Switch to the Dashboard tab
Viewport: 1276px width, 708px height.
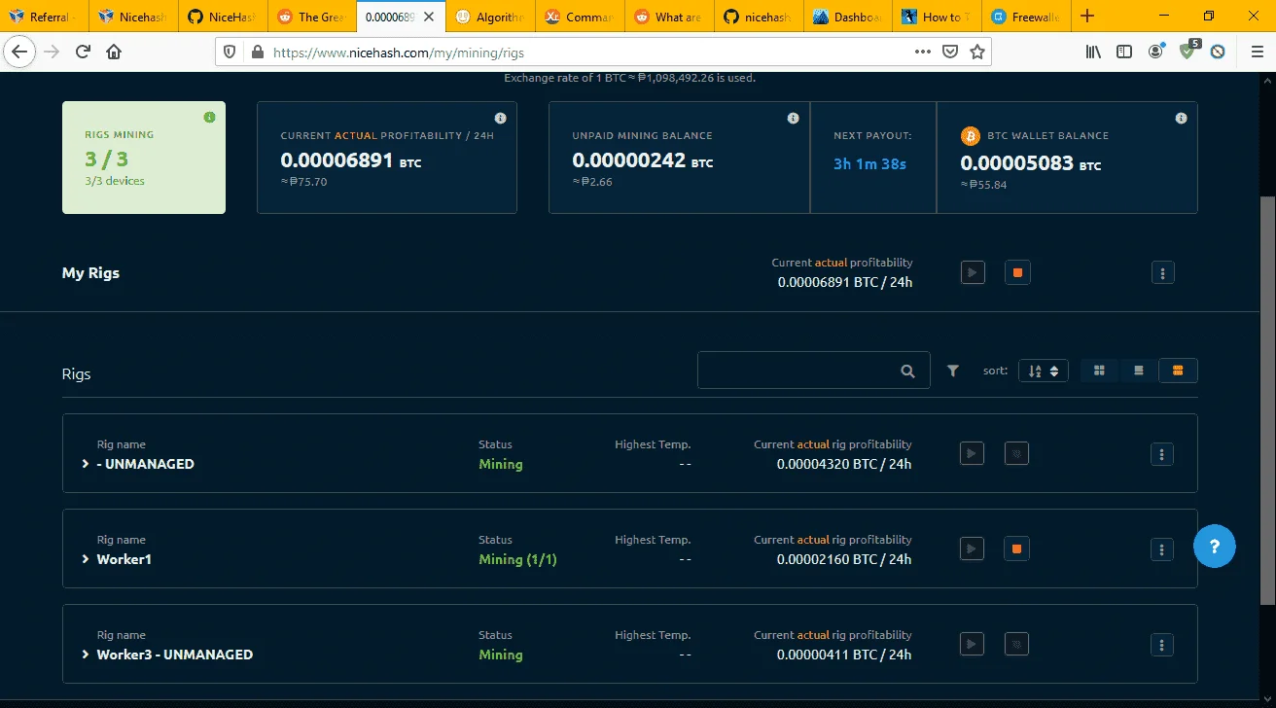(x=847, y=17)
